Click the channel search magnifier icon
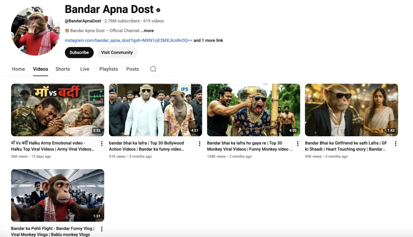Viewport: 413px width, 237px height. (153, 69)
